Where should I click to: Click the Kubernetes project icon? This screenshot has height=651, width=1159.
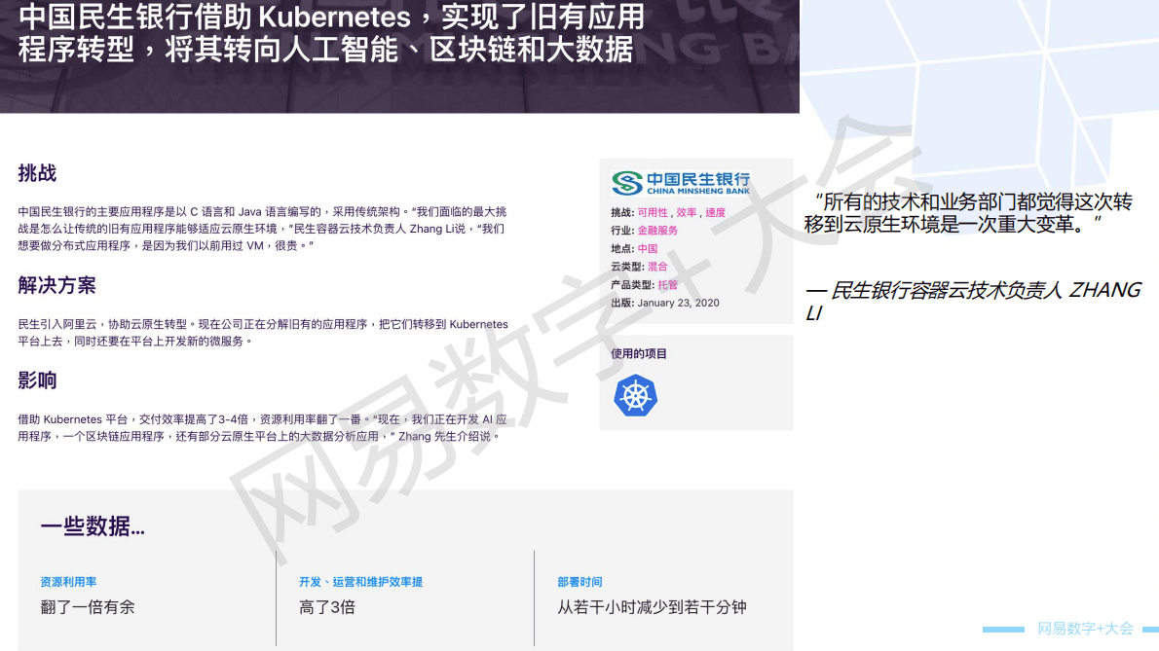click(636, 396)
